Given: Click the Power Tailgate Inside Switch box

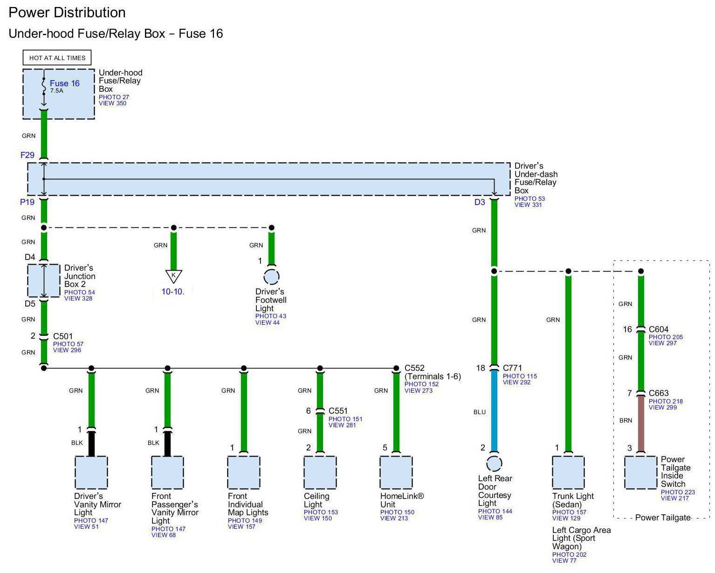Looking at the screenshot, I should coord(640,472).
